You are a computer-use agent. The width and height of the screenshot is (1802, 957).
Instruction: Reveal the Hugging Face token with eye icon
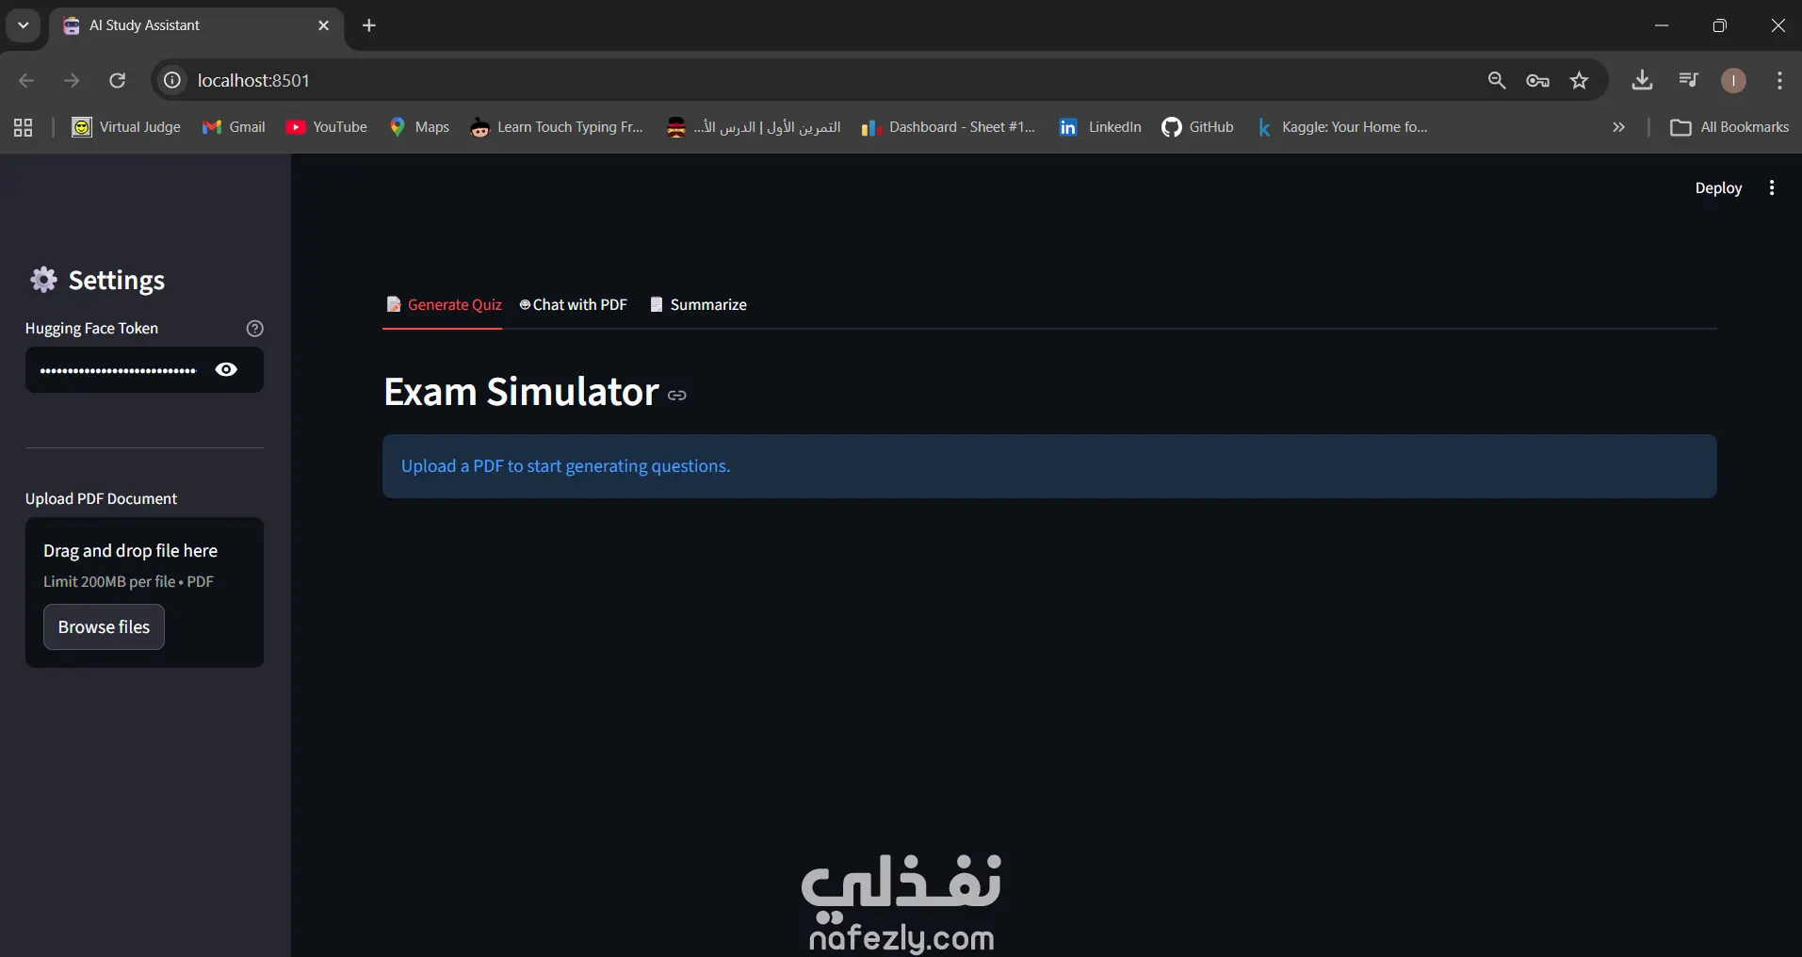point(226,369)
